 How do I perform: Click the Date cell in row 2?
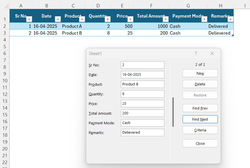(x=47, y=26)
